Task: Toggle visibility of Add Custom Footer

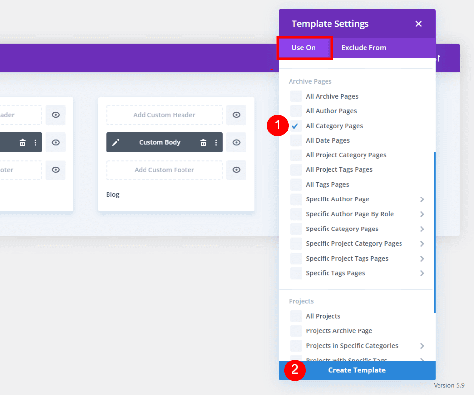Action: pyautogui.click(x=236, y=170)
